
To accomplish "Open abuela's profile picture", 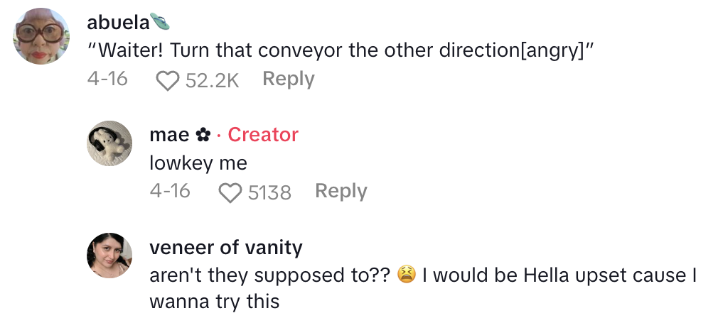I will coord(41,35).
